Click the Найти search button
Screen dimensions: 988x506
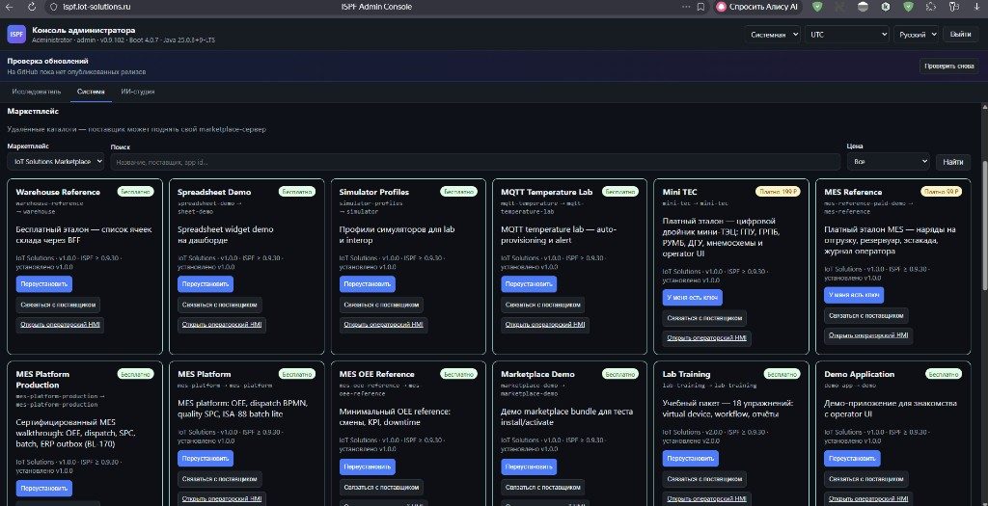tap(952, 162)
